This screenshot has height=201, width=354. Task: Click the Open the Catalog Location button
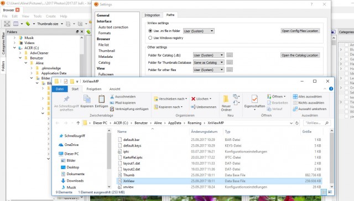(x=300, y=55)
